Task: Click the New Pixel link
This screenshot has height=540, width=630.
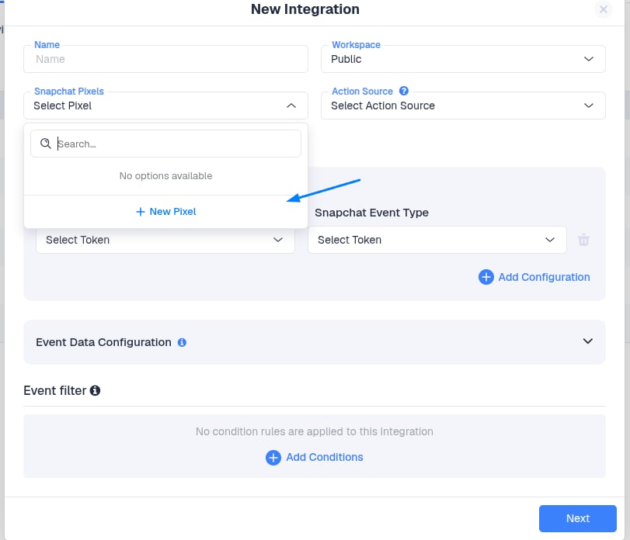Action: 165,212
